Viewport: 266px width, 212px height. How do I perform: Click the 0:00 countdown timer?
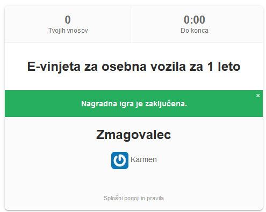coord(195,19)
